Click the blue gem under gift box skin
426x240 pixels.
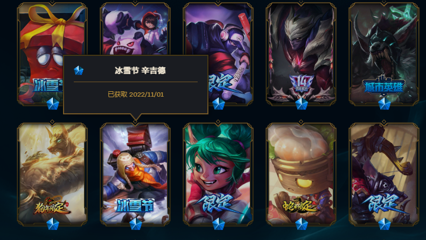53,104
